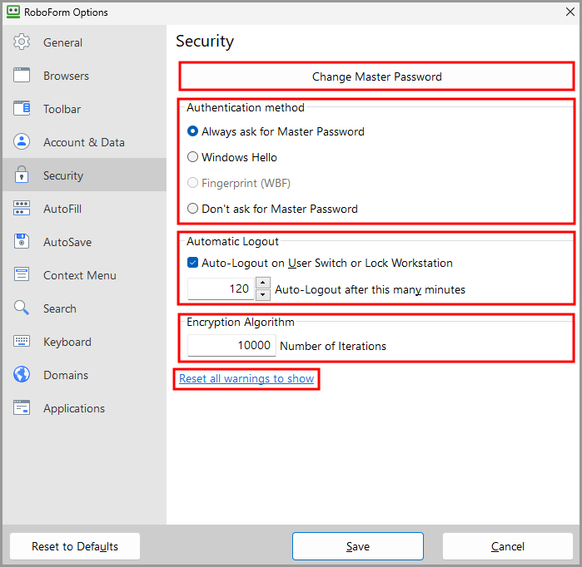Click Change Master Password button
Viewport: 582px width, 567px height.
tap(376, 76)
